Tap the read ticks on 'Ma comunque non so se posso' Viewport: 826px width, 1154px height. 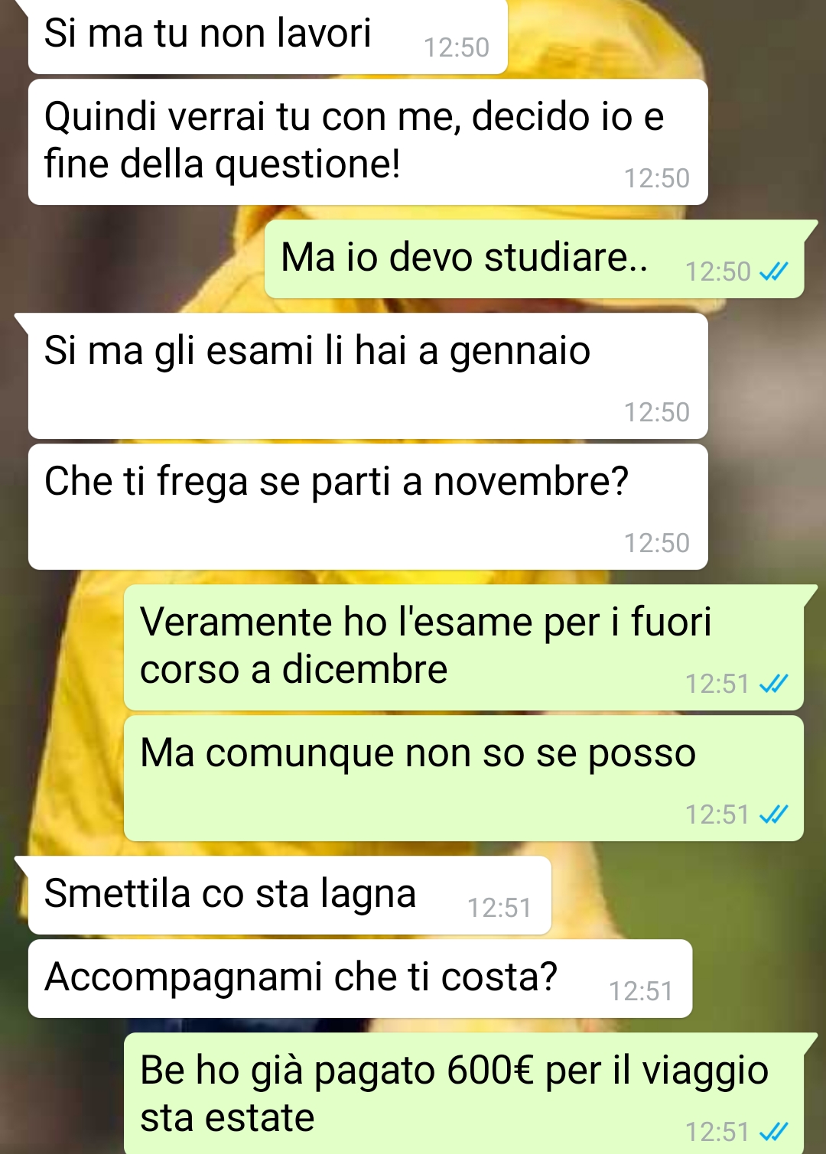773,814
